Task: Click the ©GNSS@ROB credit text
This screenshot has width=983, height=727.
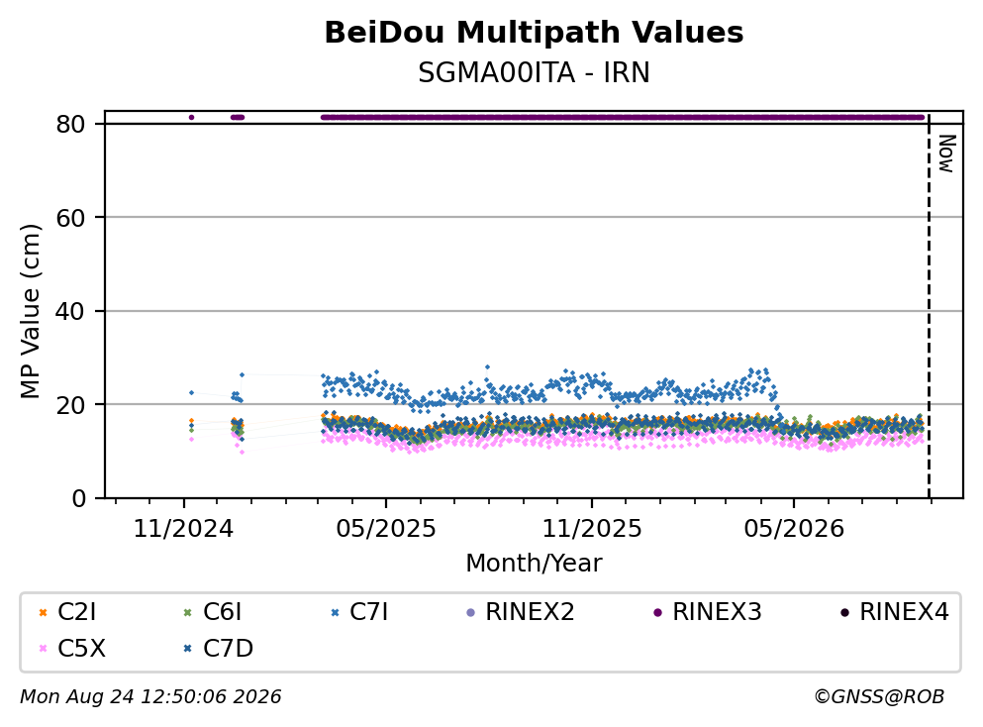Action: point(879,697)
